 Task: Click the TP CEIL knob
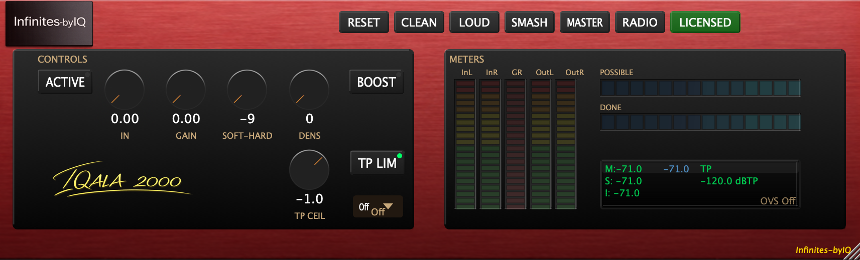click(309, 170)
